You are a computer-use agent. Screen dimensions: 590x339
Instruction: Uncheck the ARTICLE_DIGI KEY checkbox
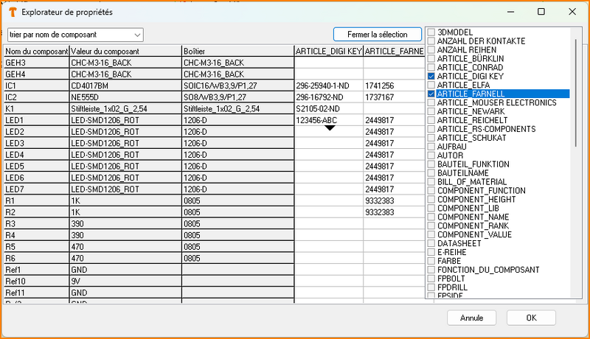[x=431, y=76]
